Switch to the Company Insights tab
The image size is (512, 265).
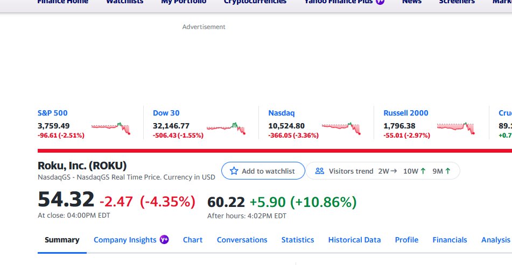[x=125, y=240]
